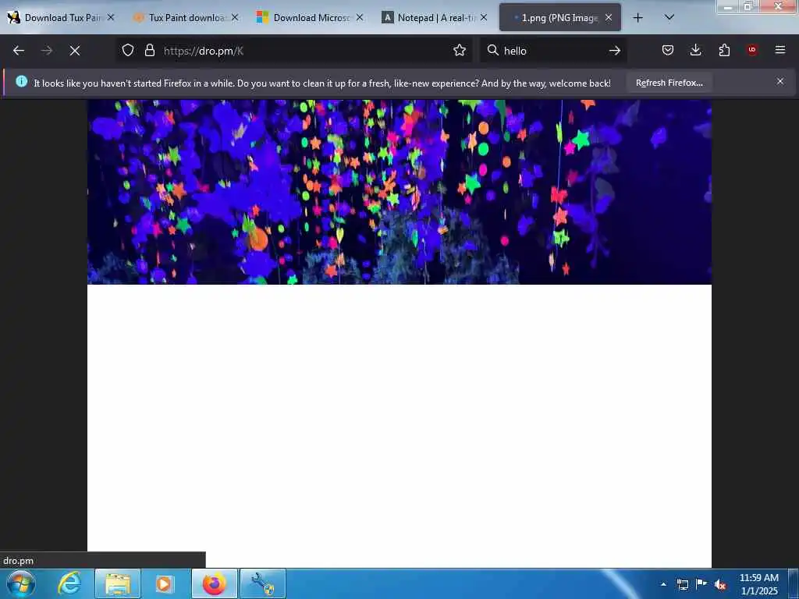799x599 pixels.
Task: Close the Download Microsoft tab
Action: point(360,17)
